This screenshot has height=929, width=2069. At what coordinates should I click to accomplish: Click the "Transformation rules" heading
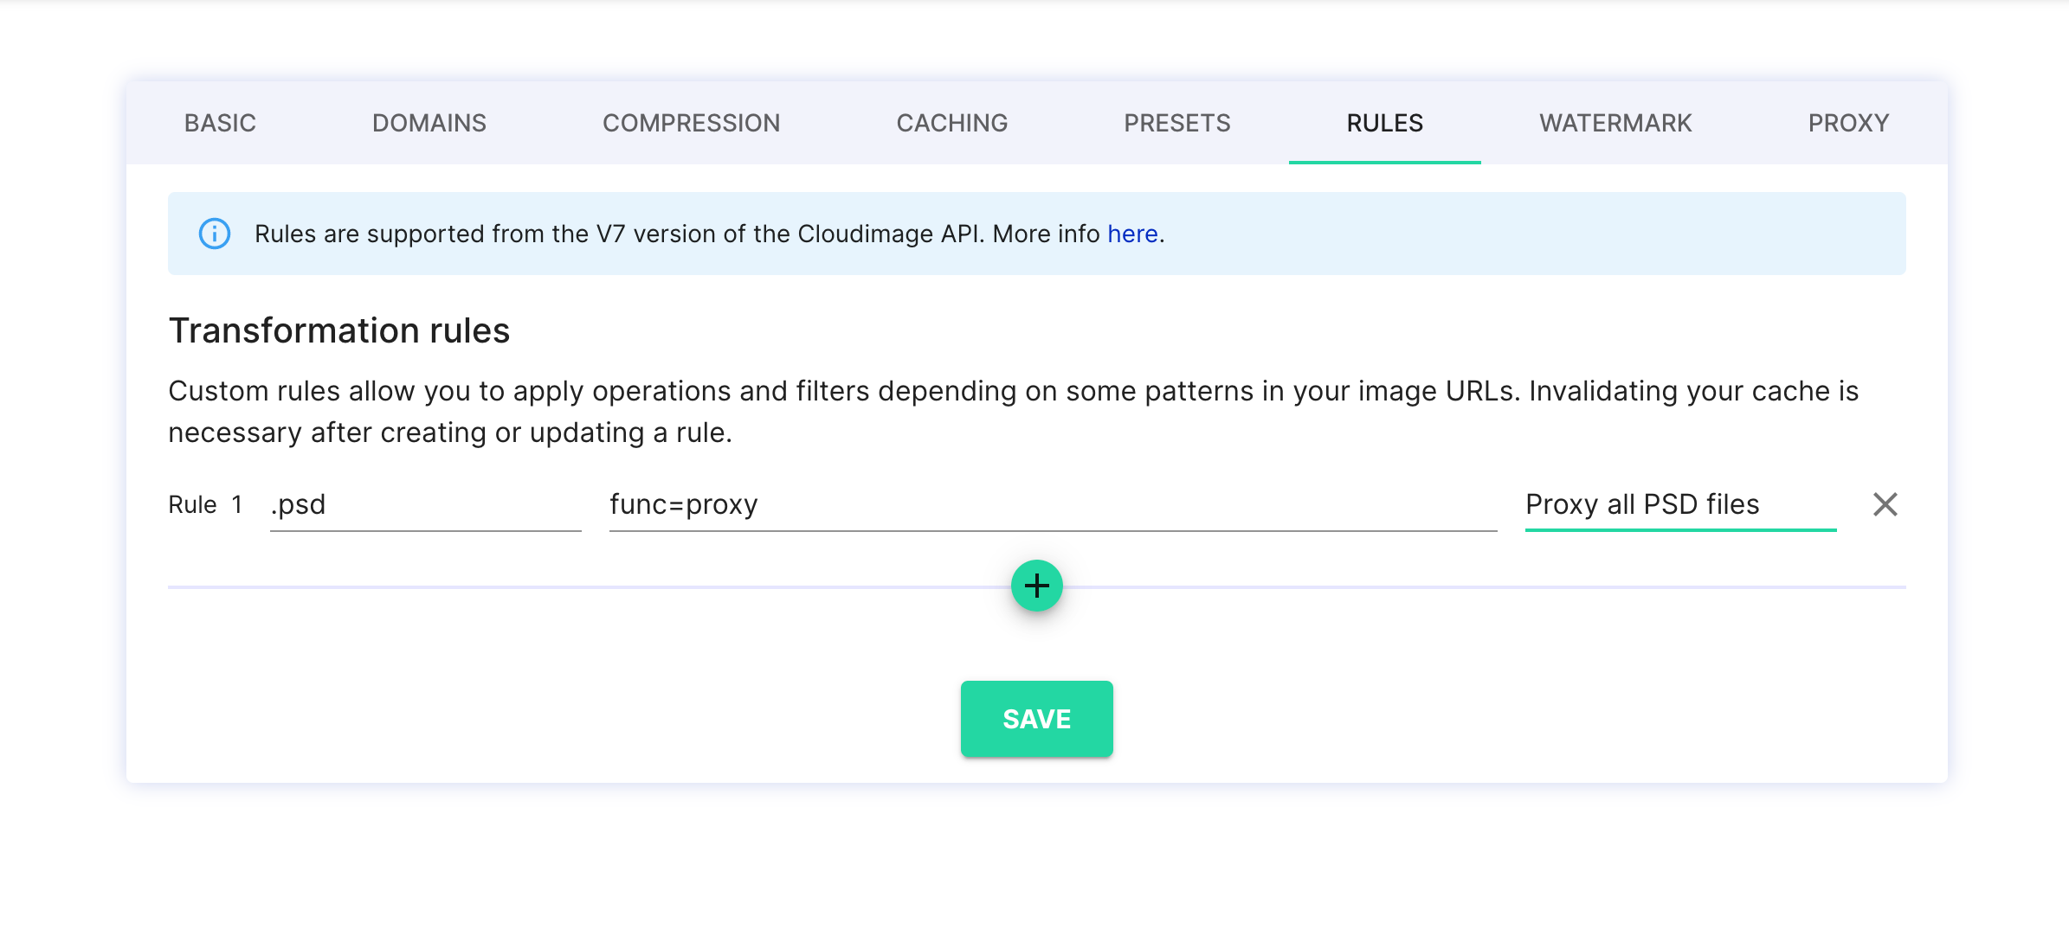[338, 330]
